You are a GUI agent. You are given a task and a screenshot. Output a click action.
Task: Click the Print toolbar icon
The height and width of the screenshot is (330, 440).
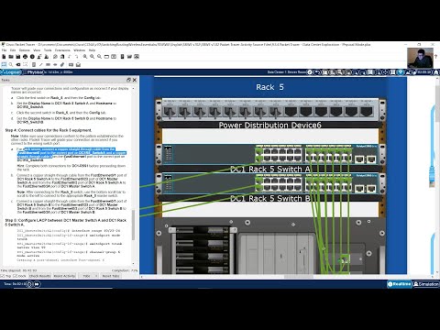click(x=25, y=57)
